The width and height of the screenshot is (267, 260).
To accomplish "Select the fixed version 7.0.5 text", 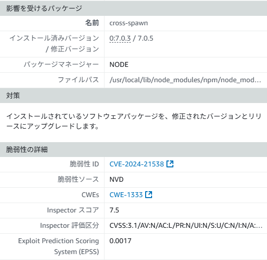I will (146, 38).
